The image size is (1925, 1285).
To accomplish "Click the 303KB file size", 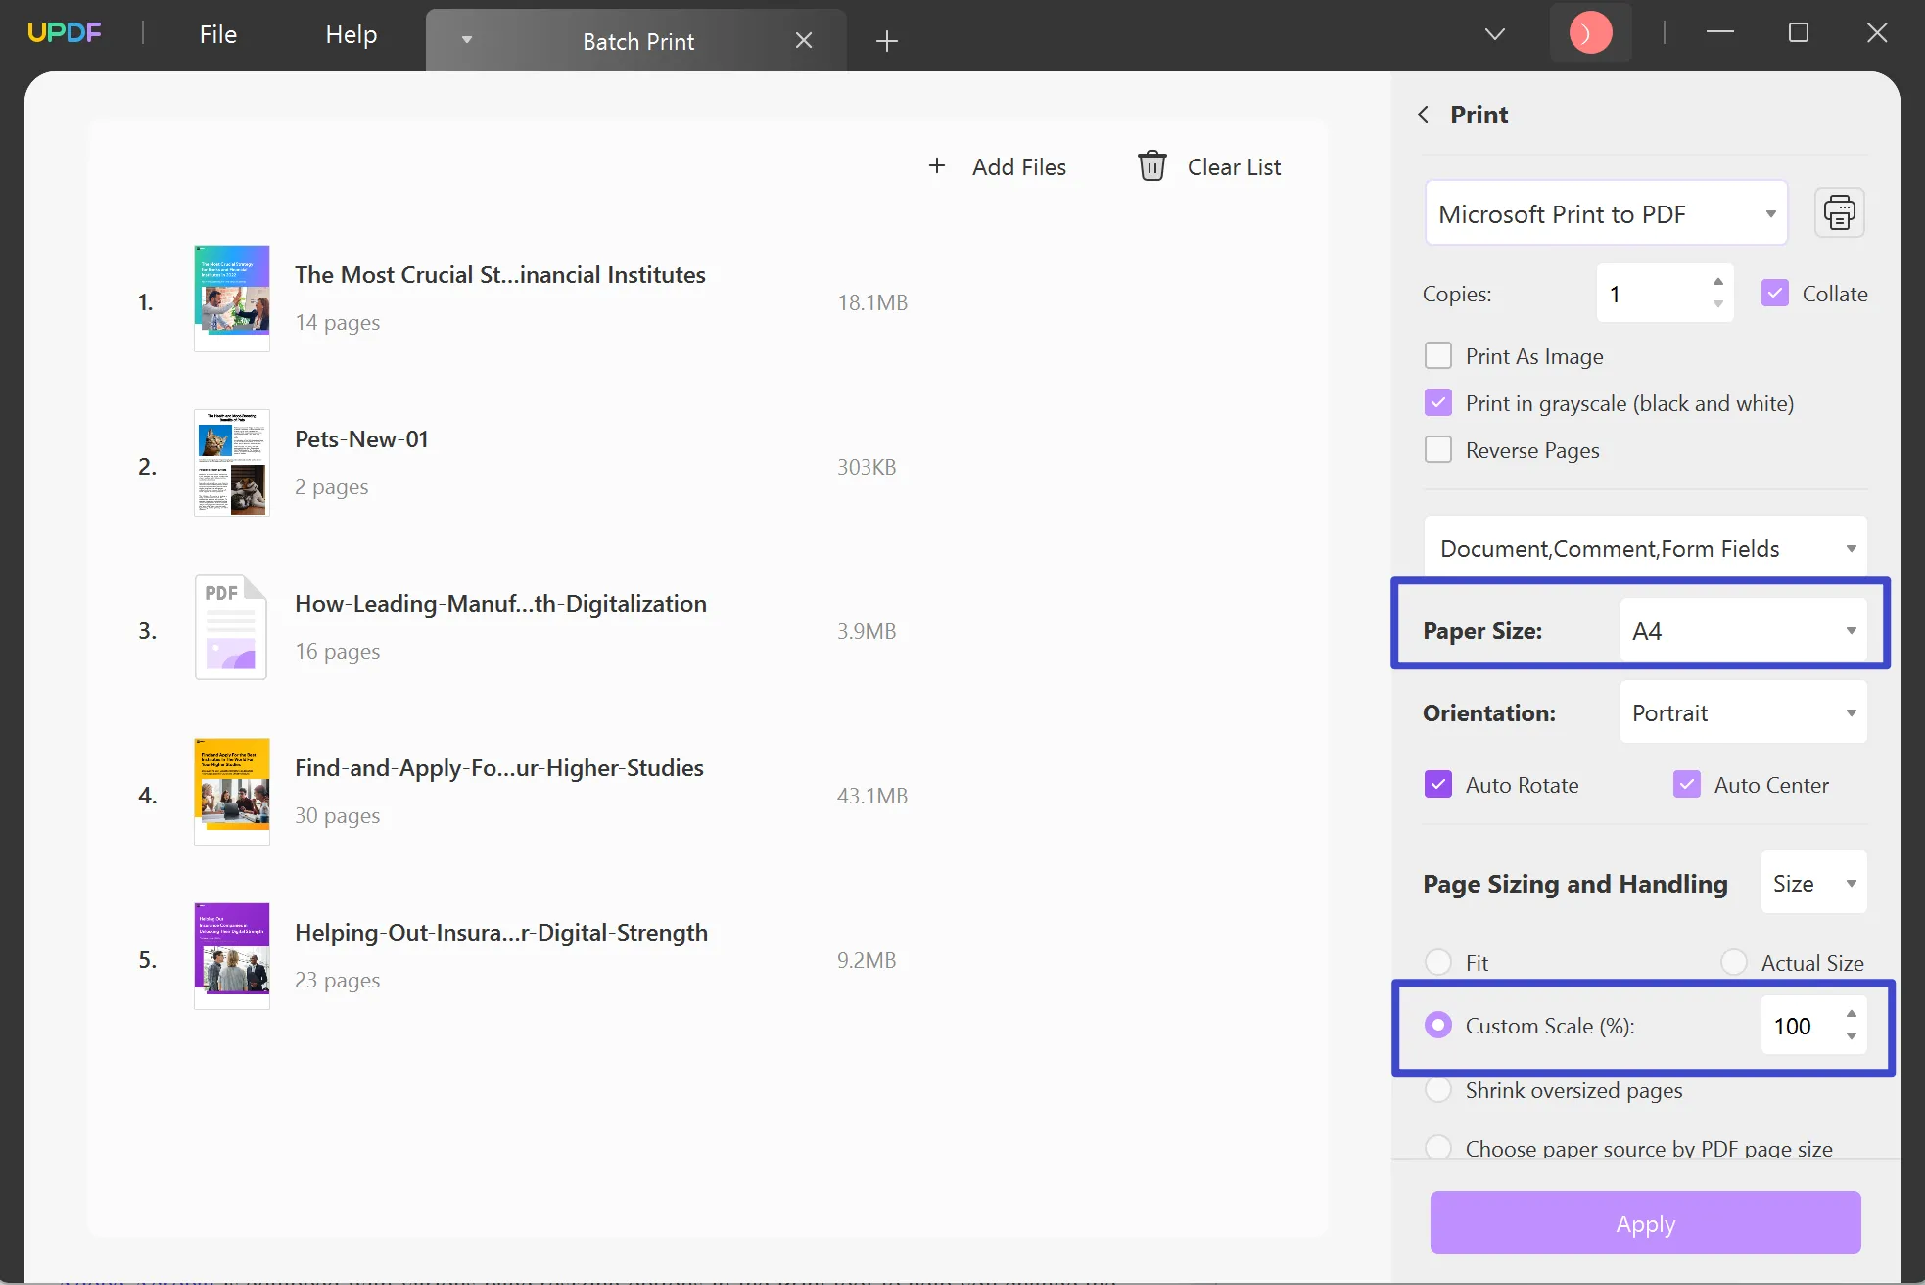I will [x=867, y=467].
